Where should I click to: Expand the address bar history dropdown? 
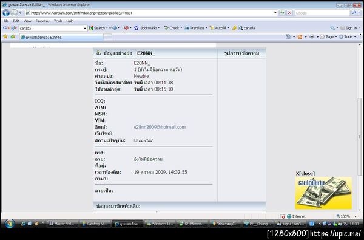point(275,13)
